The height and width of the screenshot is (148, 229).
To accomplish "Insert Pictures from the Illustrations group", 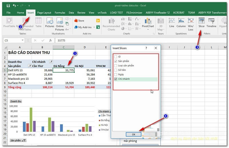I will [50, 23].
